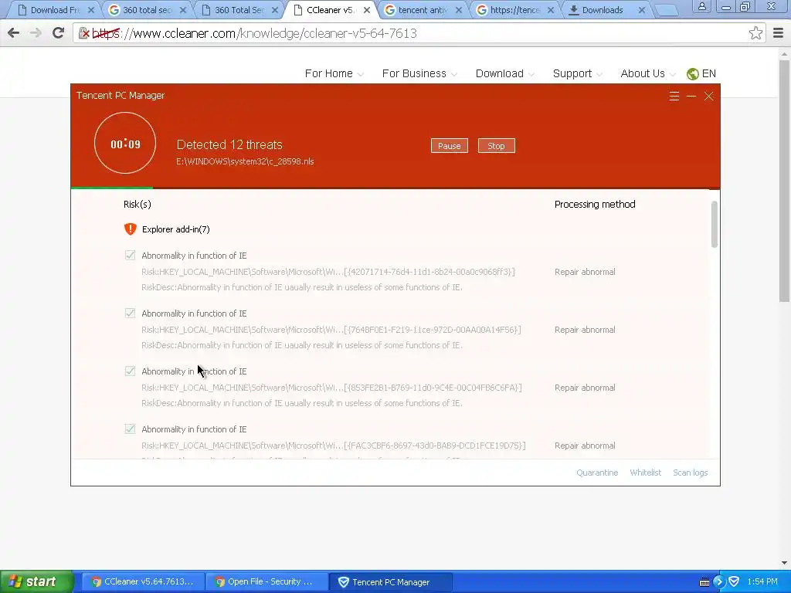Expand the For Business menu
This screenshot has width=791, height=593.
click(x=419, y=73)
